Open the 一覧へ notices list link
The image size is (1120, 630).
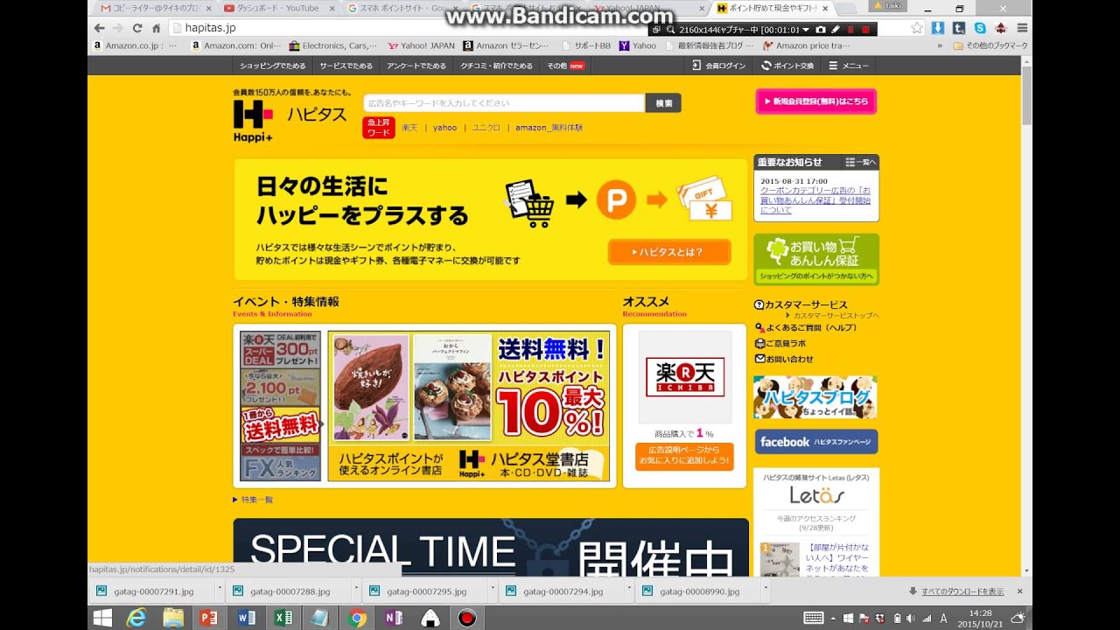pos(861,162)
